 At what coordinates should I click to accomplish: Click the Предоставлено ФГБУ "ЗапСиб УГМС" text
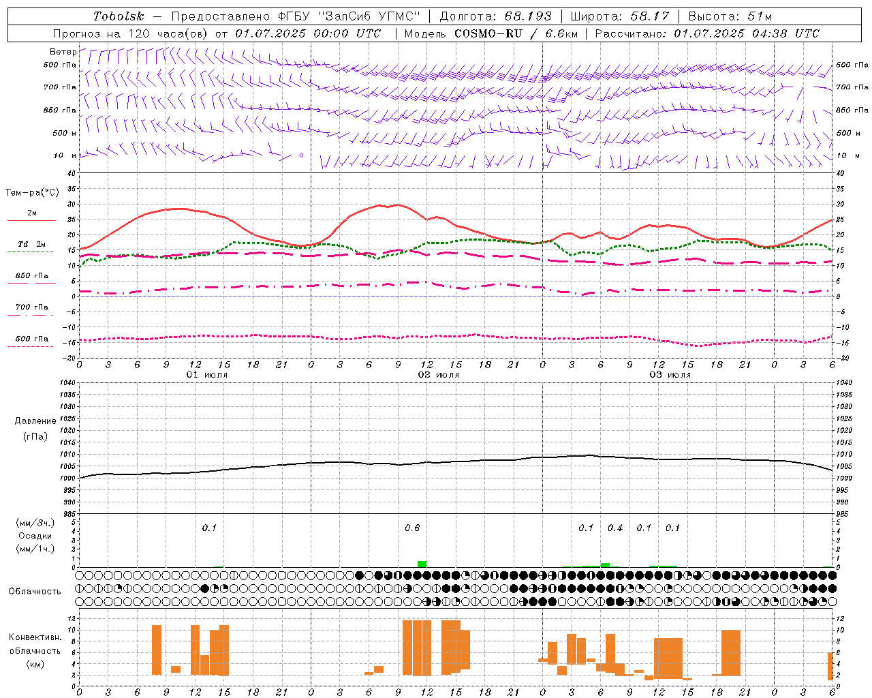pos(296,16)
